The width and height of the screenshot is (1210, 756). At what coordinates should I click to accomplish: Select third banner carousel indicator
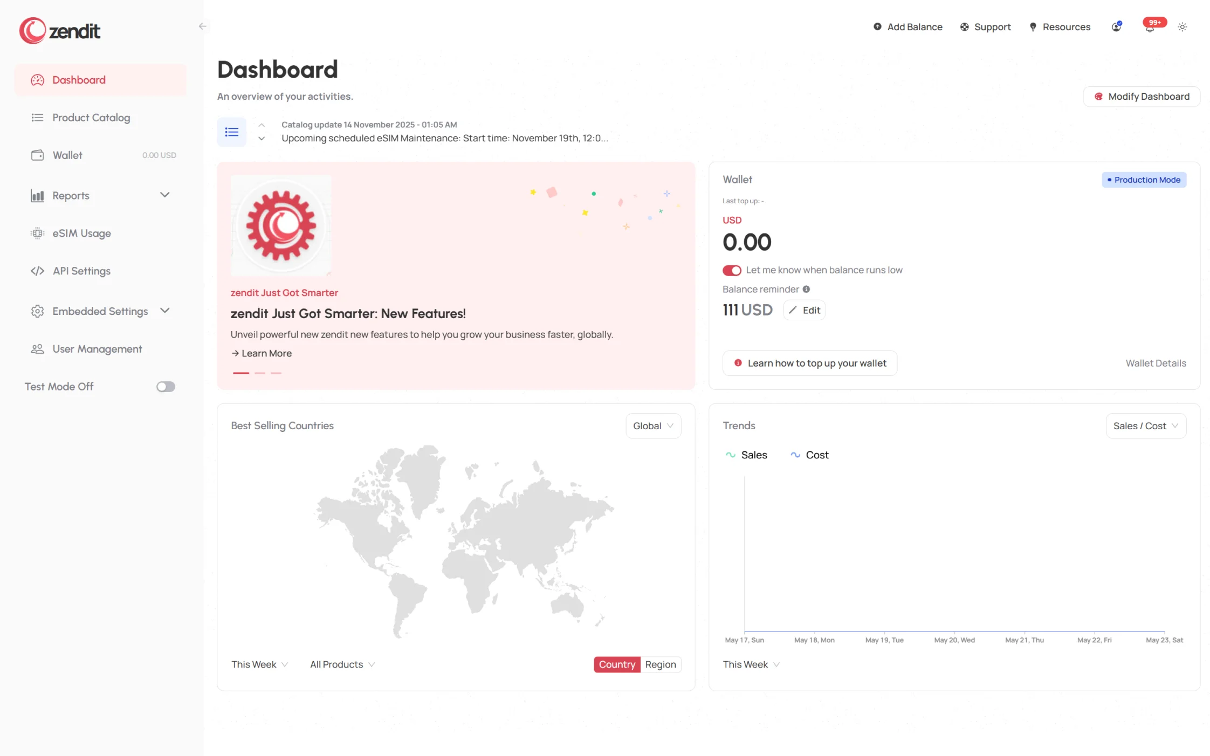pyautogui.click(x=276, y=373)
